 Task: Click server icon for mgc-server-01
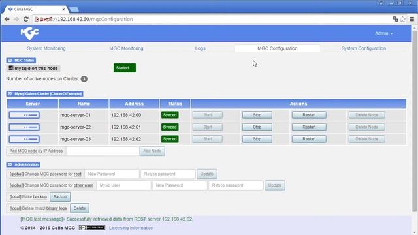click(x=24, y=115)
